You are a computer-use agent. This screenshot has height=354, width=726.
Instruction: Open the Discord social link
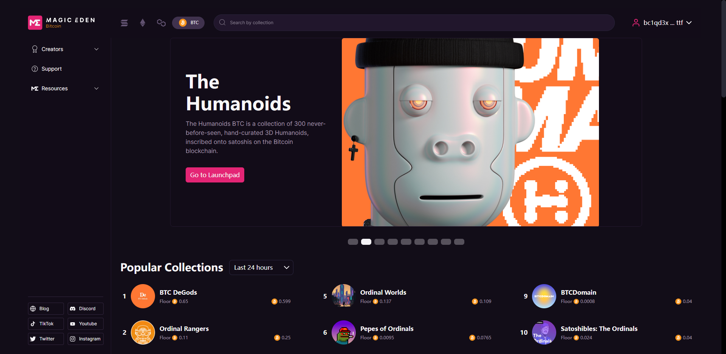click(85, 309)
